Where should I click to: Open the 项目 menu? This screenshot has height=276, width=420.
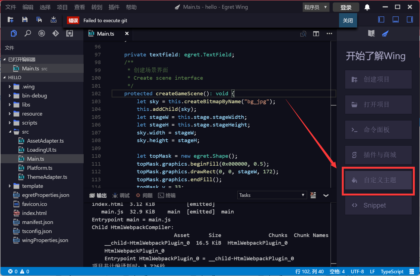[62, 7]
